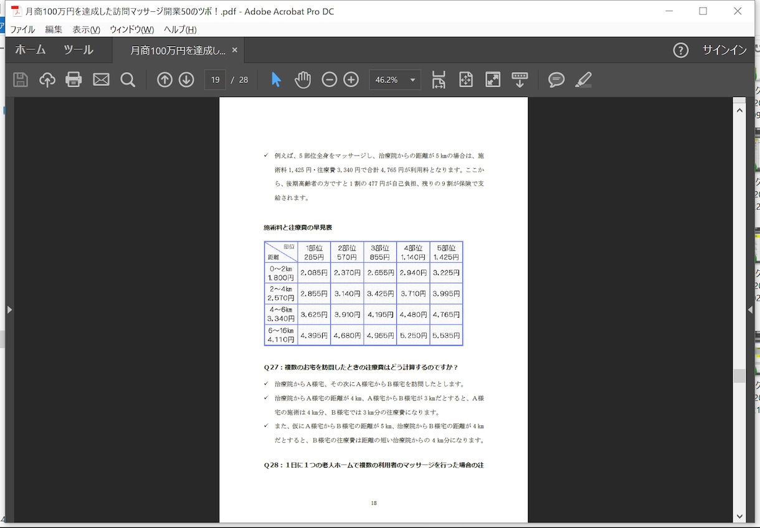Enter full screen mode icon

pos(493,80)
